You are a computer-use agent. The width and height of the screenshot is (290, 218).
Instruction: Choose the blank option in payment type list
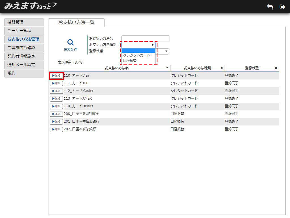click(x=138, y=51)
